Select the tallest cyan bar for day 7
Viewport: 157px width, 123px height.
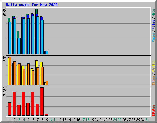coord(38,35)
